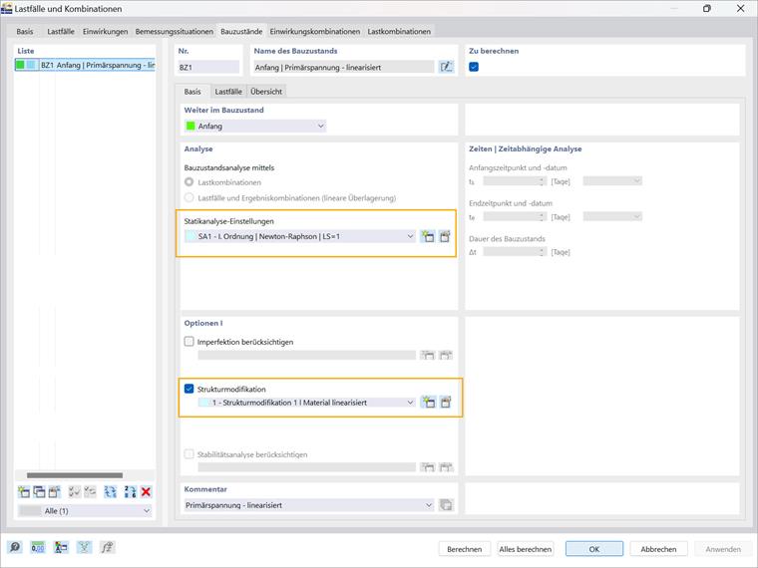This screenshot has width=758, height=568.
Task: Confirm with the OK button
Action: pos(594,549)
